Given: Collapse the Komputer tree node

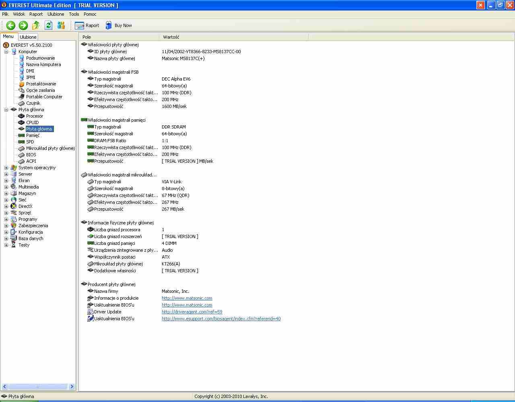Looking at the screenshot, I should (x=6, y=52).
